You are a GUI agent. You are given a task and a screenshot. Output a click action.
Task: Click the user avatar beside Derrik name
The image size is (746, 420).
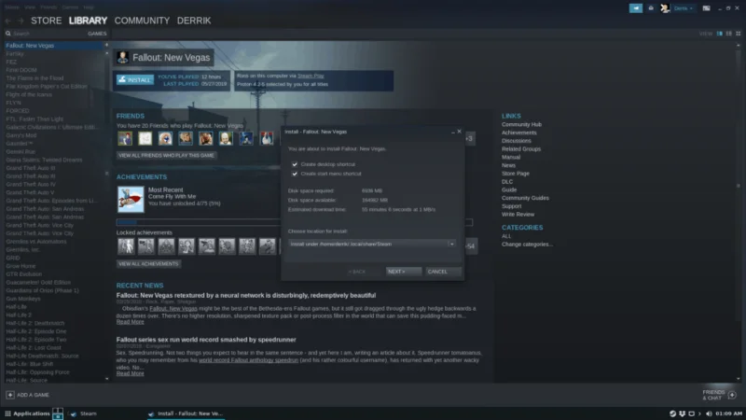[665, 8]
